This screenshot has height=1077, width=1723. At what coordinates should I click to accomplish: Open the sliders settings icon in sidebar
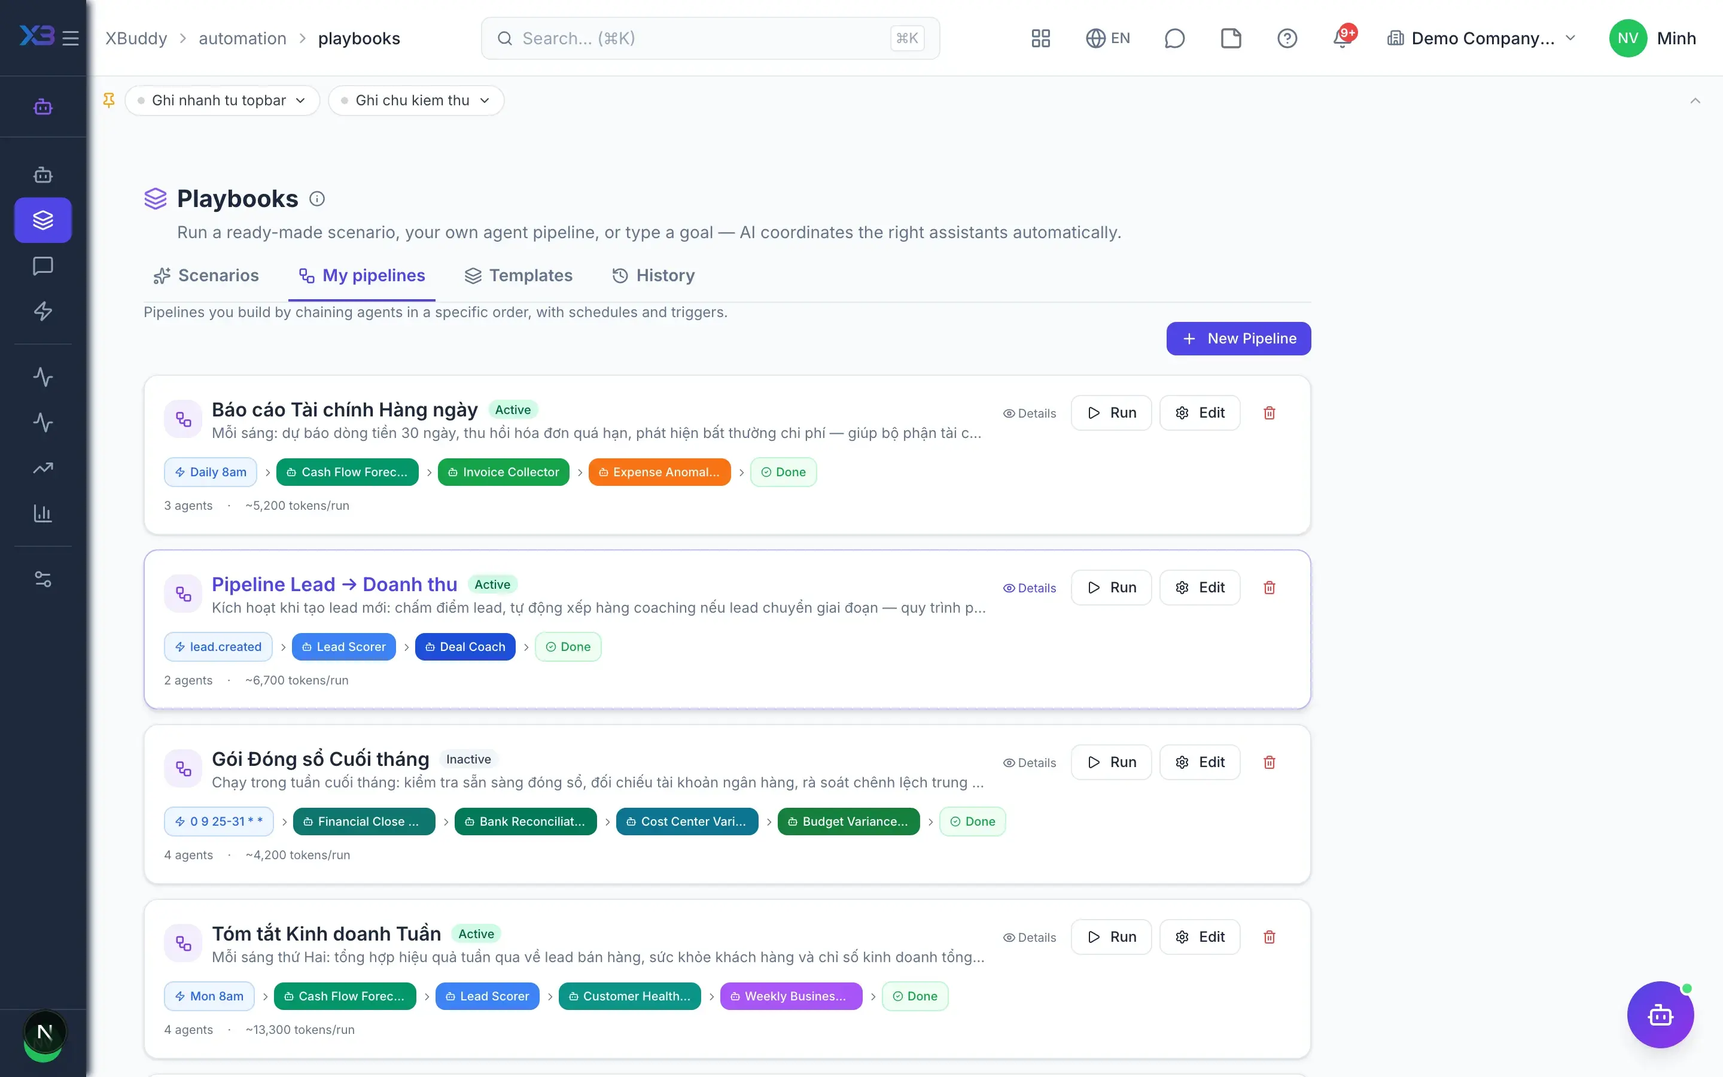[x=42, y=579]
